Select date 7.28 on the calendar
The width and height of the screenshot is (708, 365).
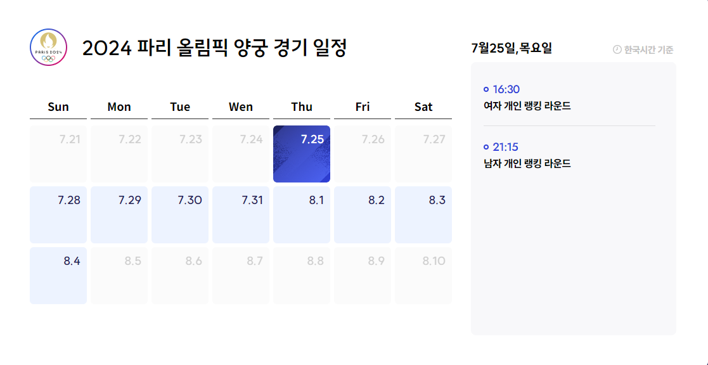point(58,214)
